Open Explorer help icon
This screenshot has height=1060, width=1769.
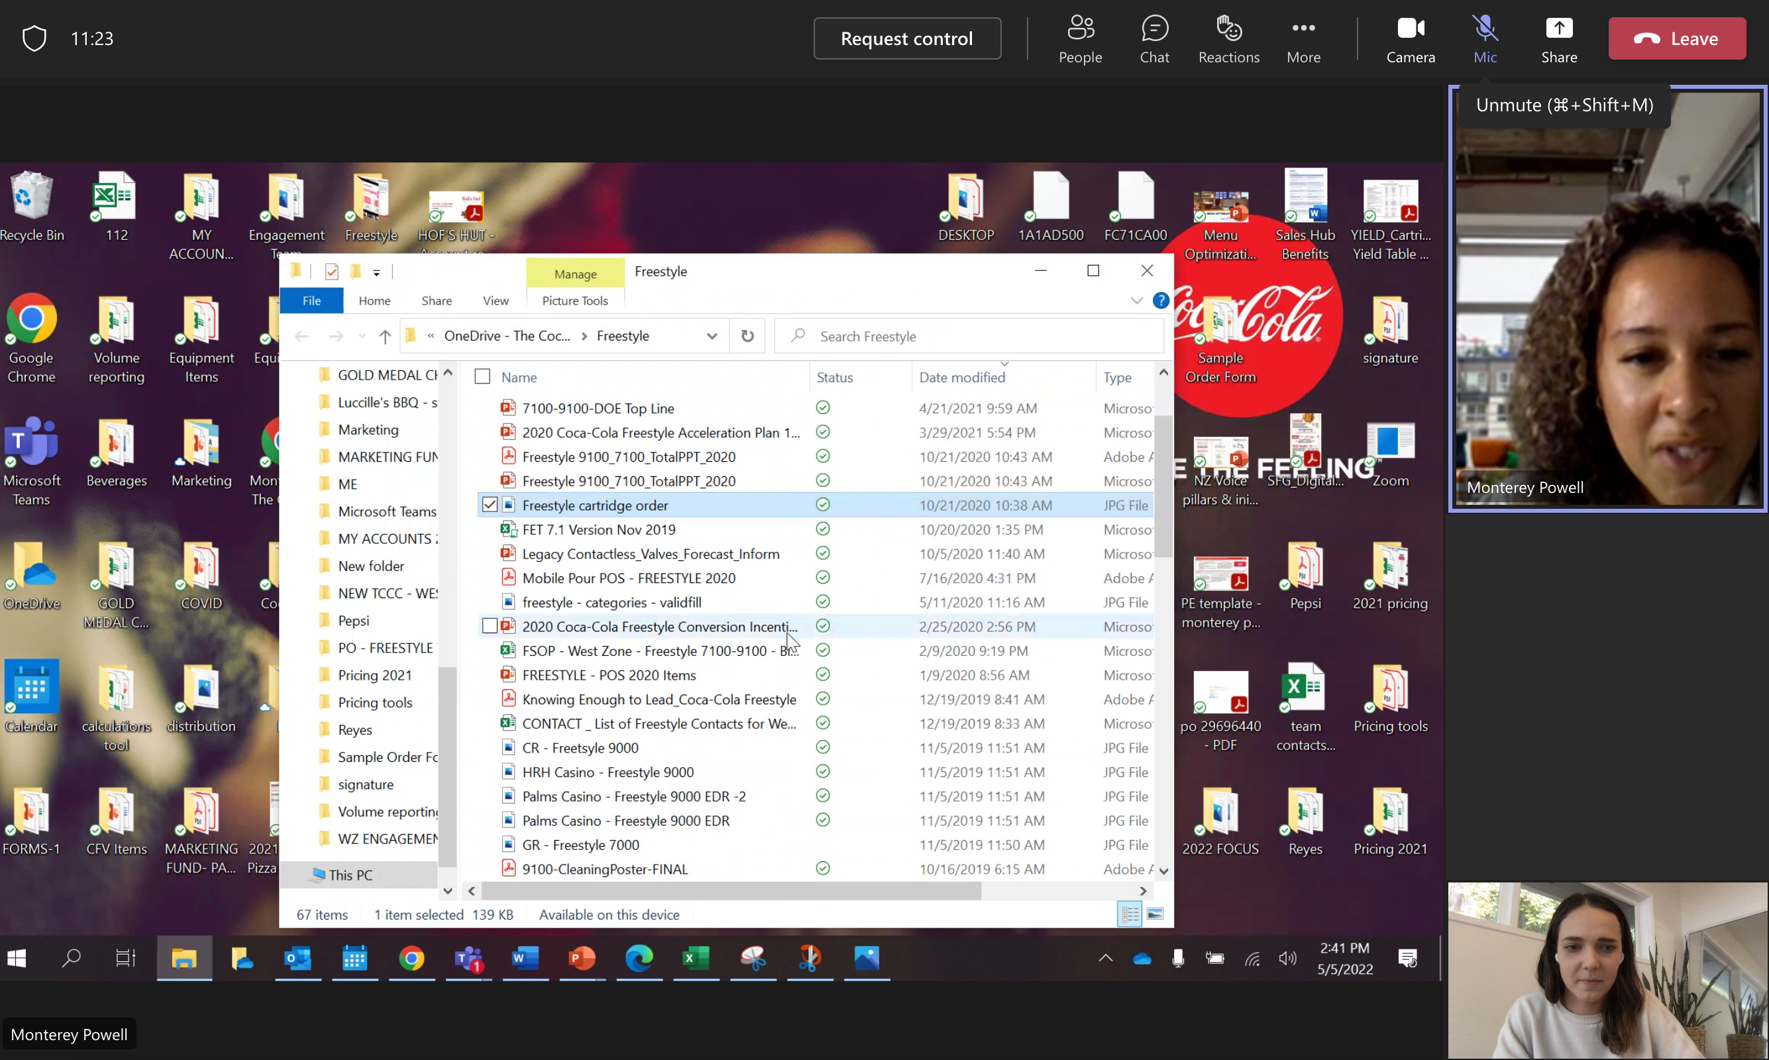1161,301
